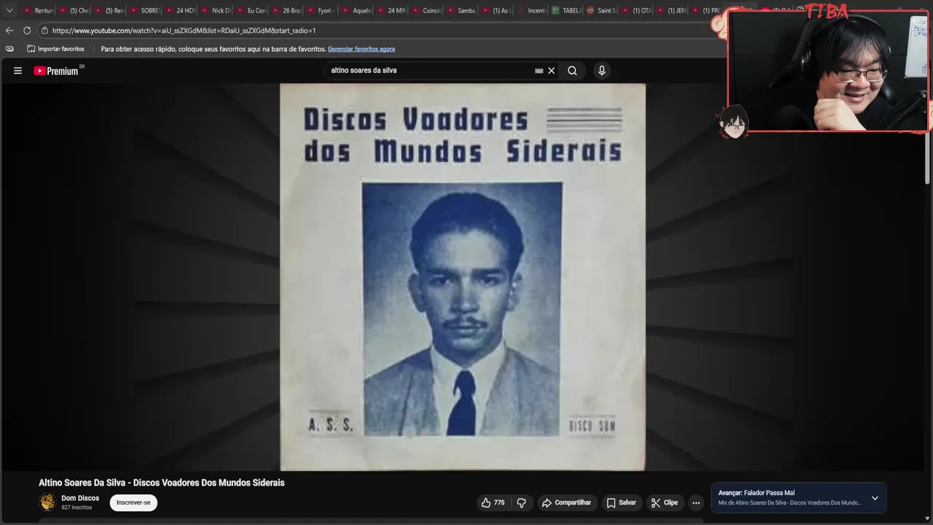Image resolution: width=933 pixels, height=525 pixels.
Task: Switch to the Saint S tab
Action: click(x=603, y=11)
